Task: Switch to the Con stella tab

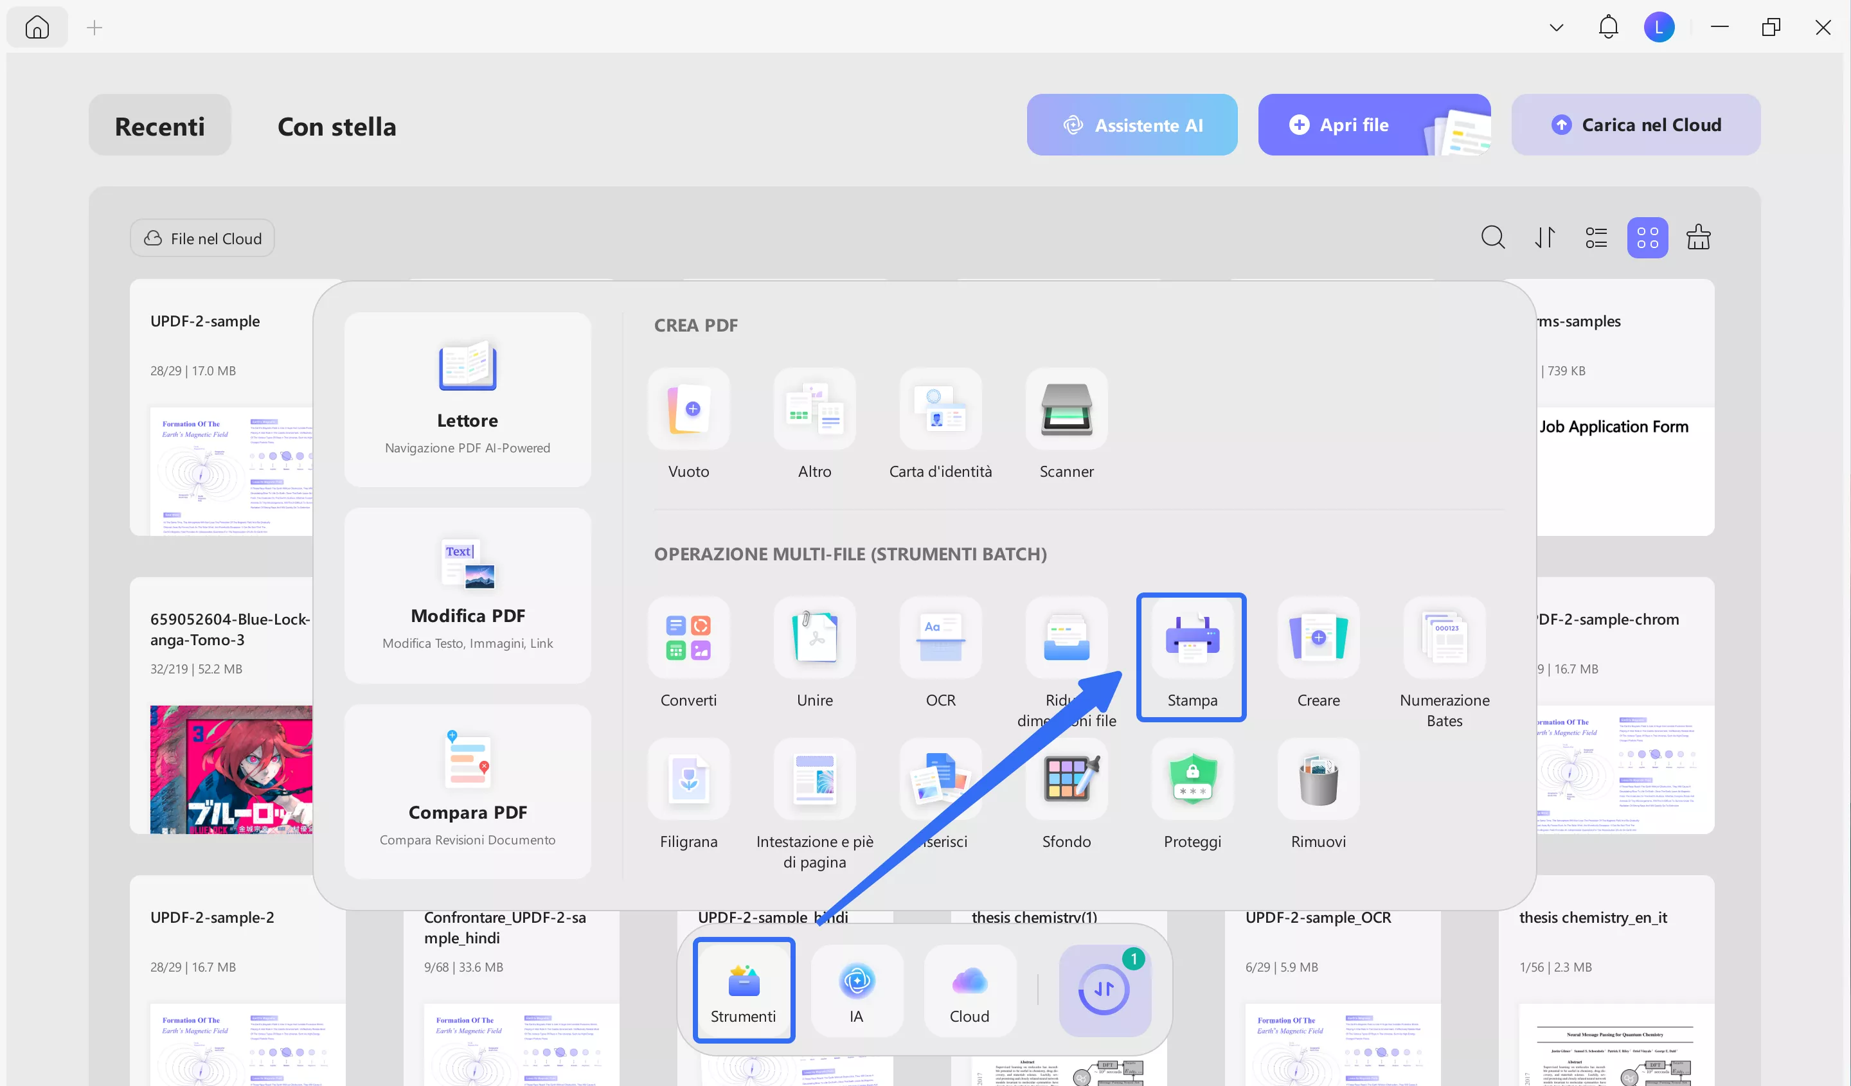Action: tap(336, 127)
